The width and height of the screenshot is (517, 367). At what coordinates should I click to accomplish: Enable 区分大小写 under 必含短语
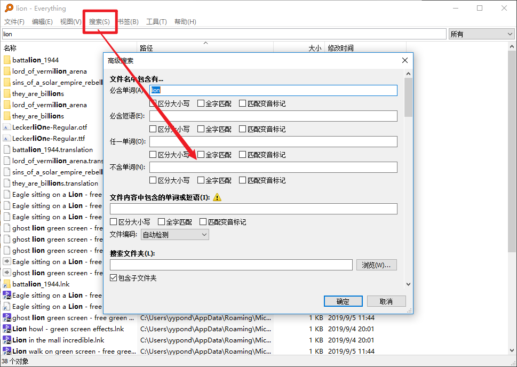pyautogui.click(x=153, y=129)
